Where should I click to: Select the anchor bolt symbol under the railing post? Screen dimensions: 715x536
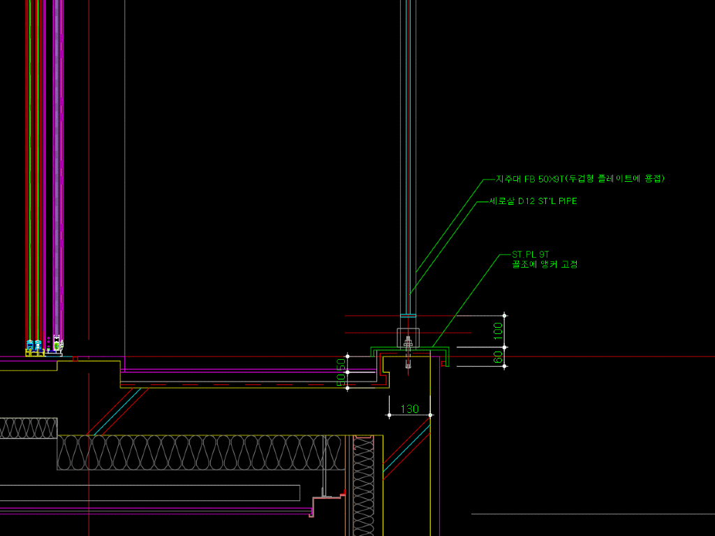pos(408,344)
